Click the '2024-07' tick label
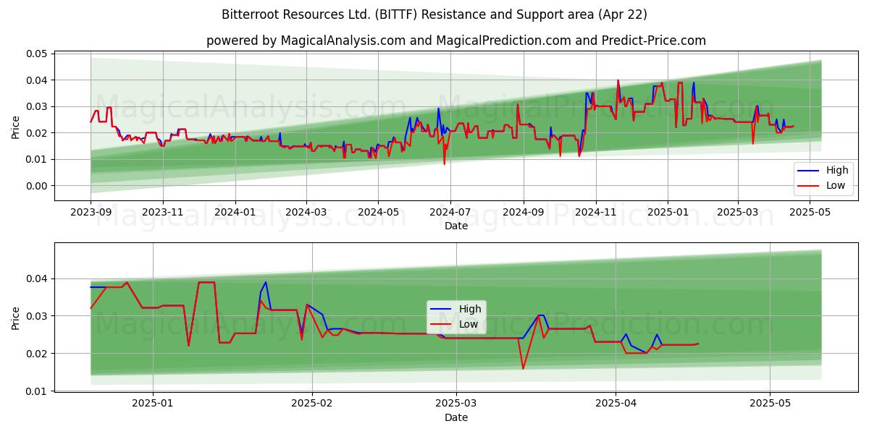The image size is (869, 434). (x=450, y=212)
